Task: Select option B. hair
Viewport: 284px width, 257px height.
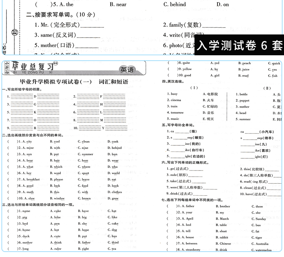Action: coord(55,160)
